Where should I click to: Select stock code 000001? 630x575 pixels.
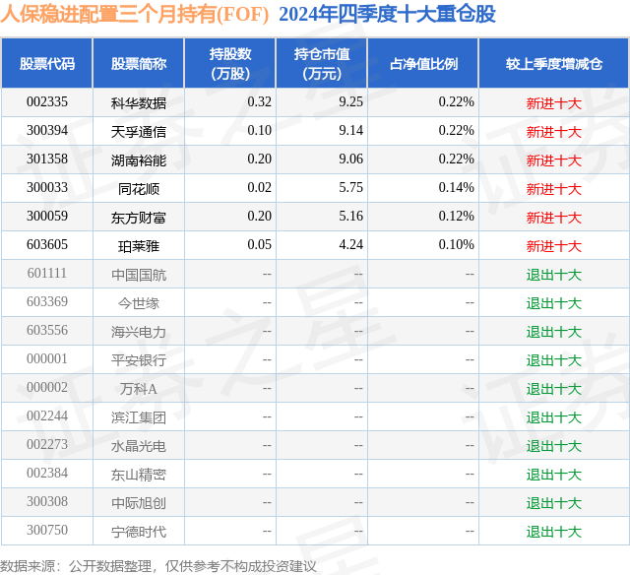coord(47,358)
